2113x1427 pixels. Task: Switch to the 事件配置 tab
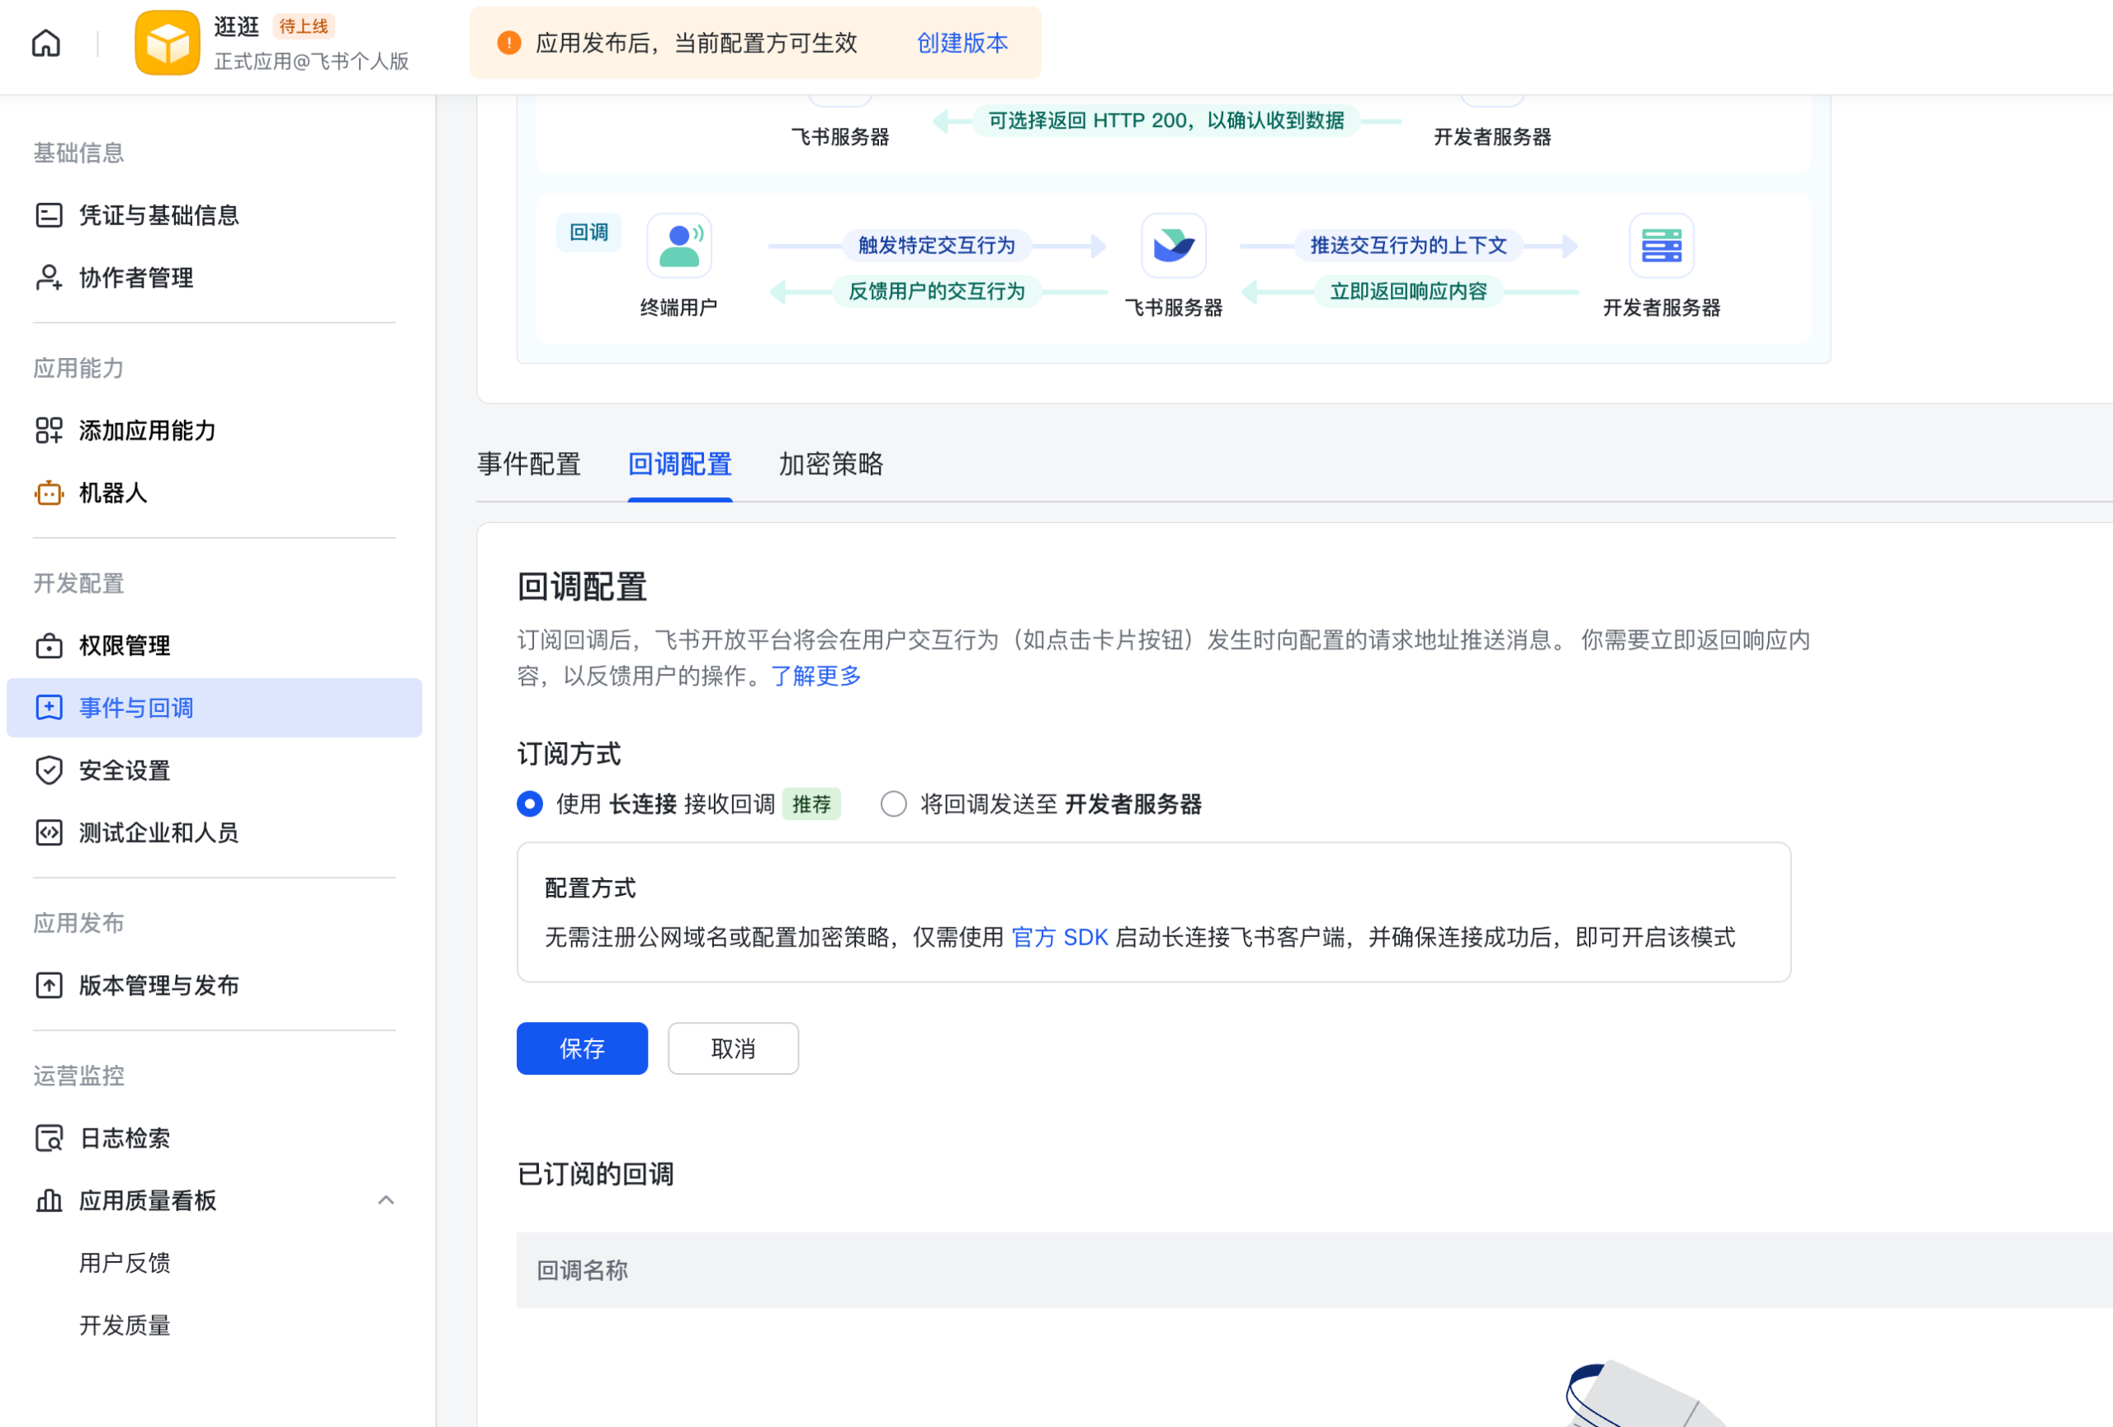pos(529,465)
